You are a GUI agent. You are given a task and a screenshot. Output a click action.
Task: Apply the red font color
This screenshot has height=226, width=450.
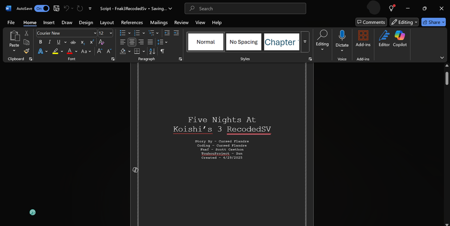click(x=69, y=51)
